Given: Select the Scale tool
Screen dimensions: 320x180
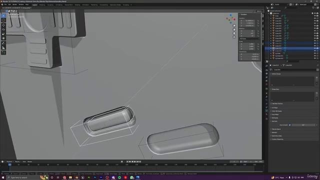Looking at the screenshot, I should [3, 34].
